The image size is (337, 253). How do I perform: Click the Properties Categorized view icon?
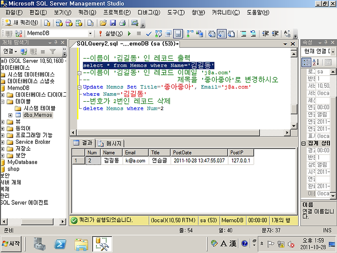point(306,62)
